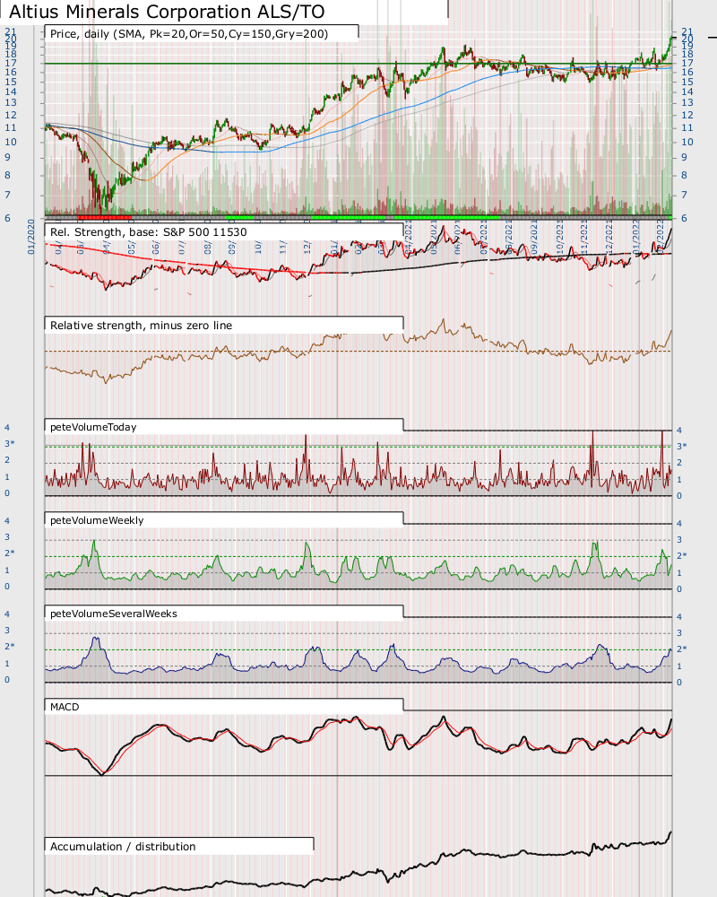Click the 6 label on left price axis
Image resolution: width=717 pixels, height=897 pixels.
(x=7, y=218)
